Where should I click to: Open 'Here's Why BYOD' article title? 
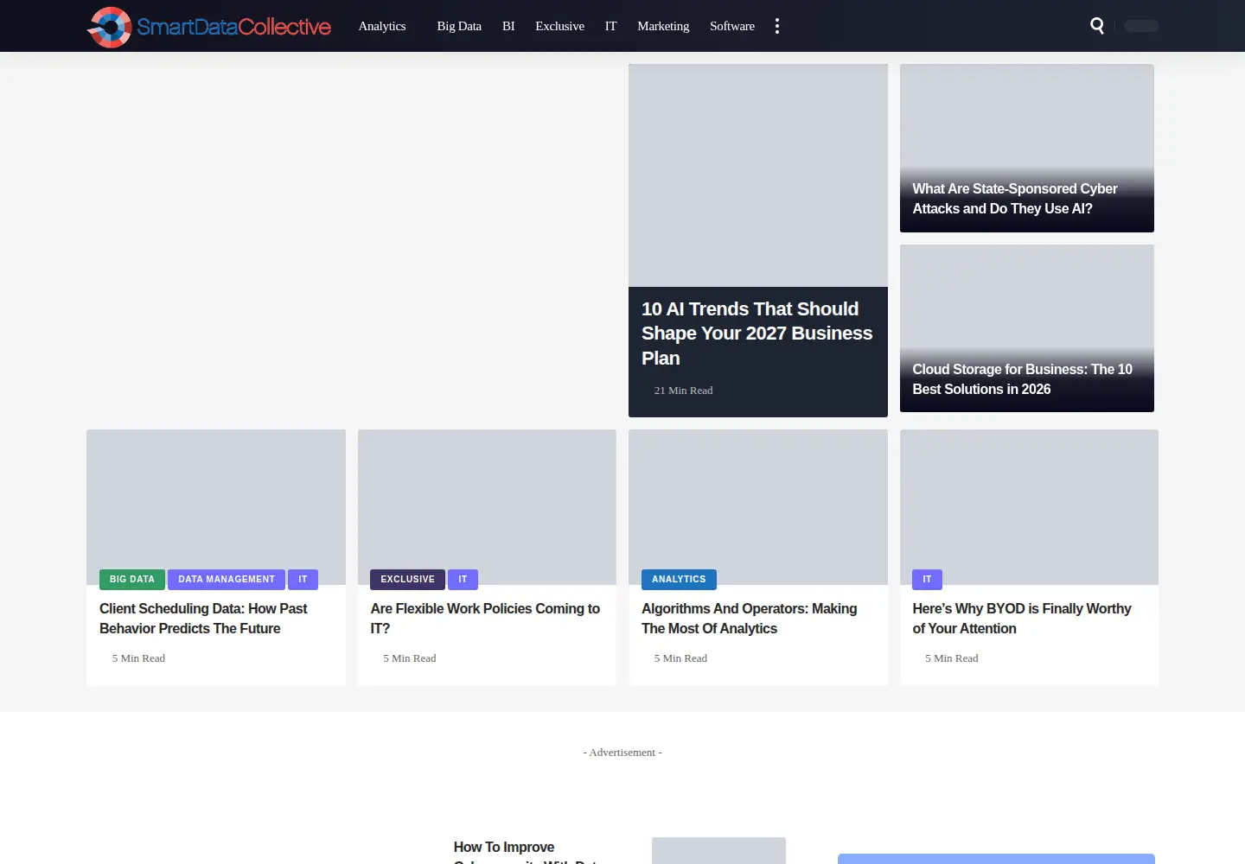1022,619
